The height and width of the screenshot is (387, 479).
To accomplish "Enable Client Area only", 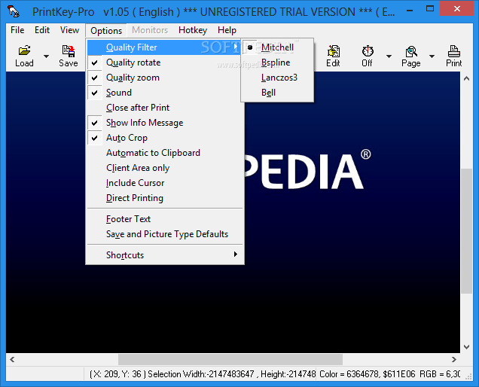I will pyautogui.click(x=165, y=168).
